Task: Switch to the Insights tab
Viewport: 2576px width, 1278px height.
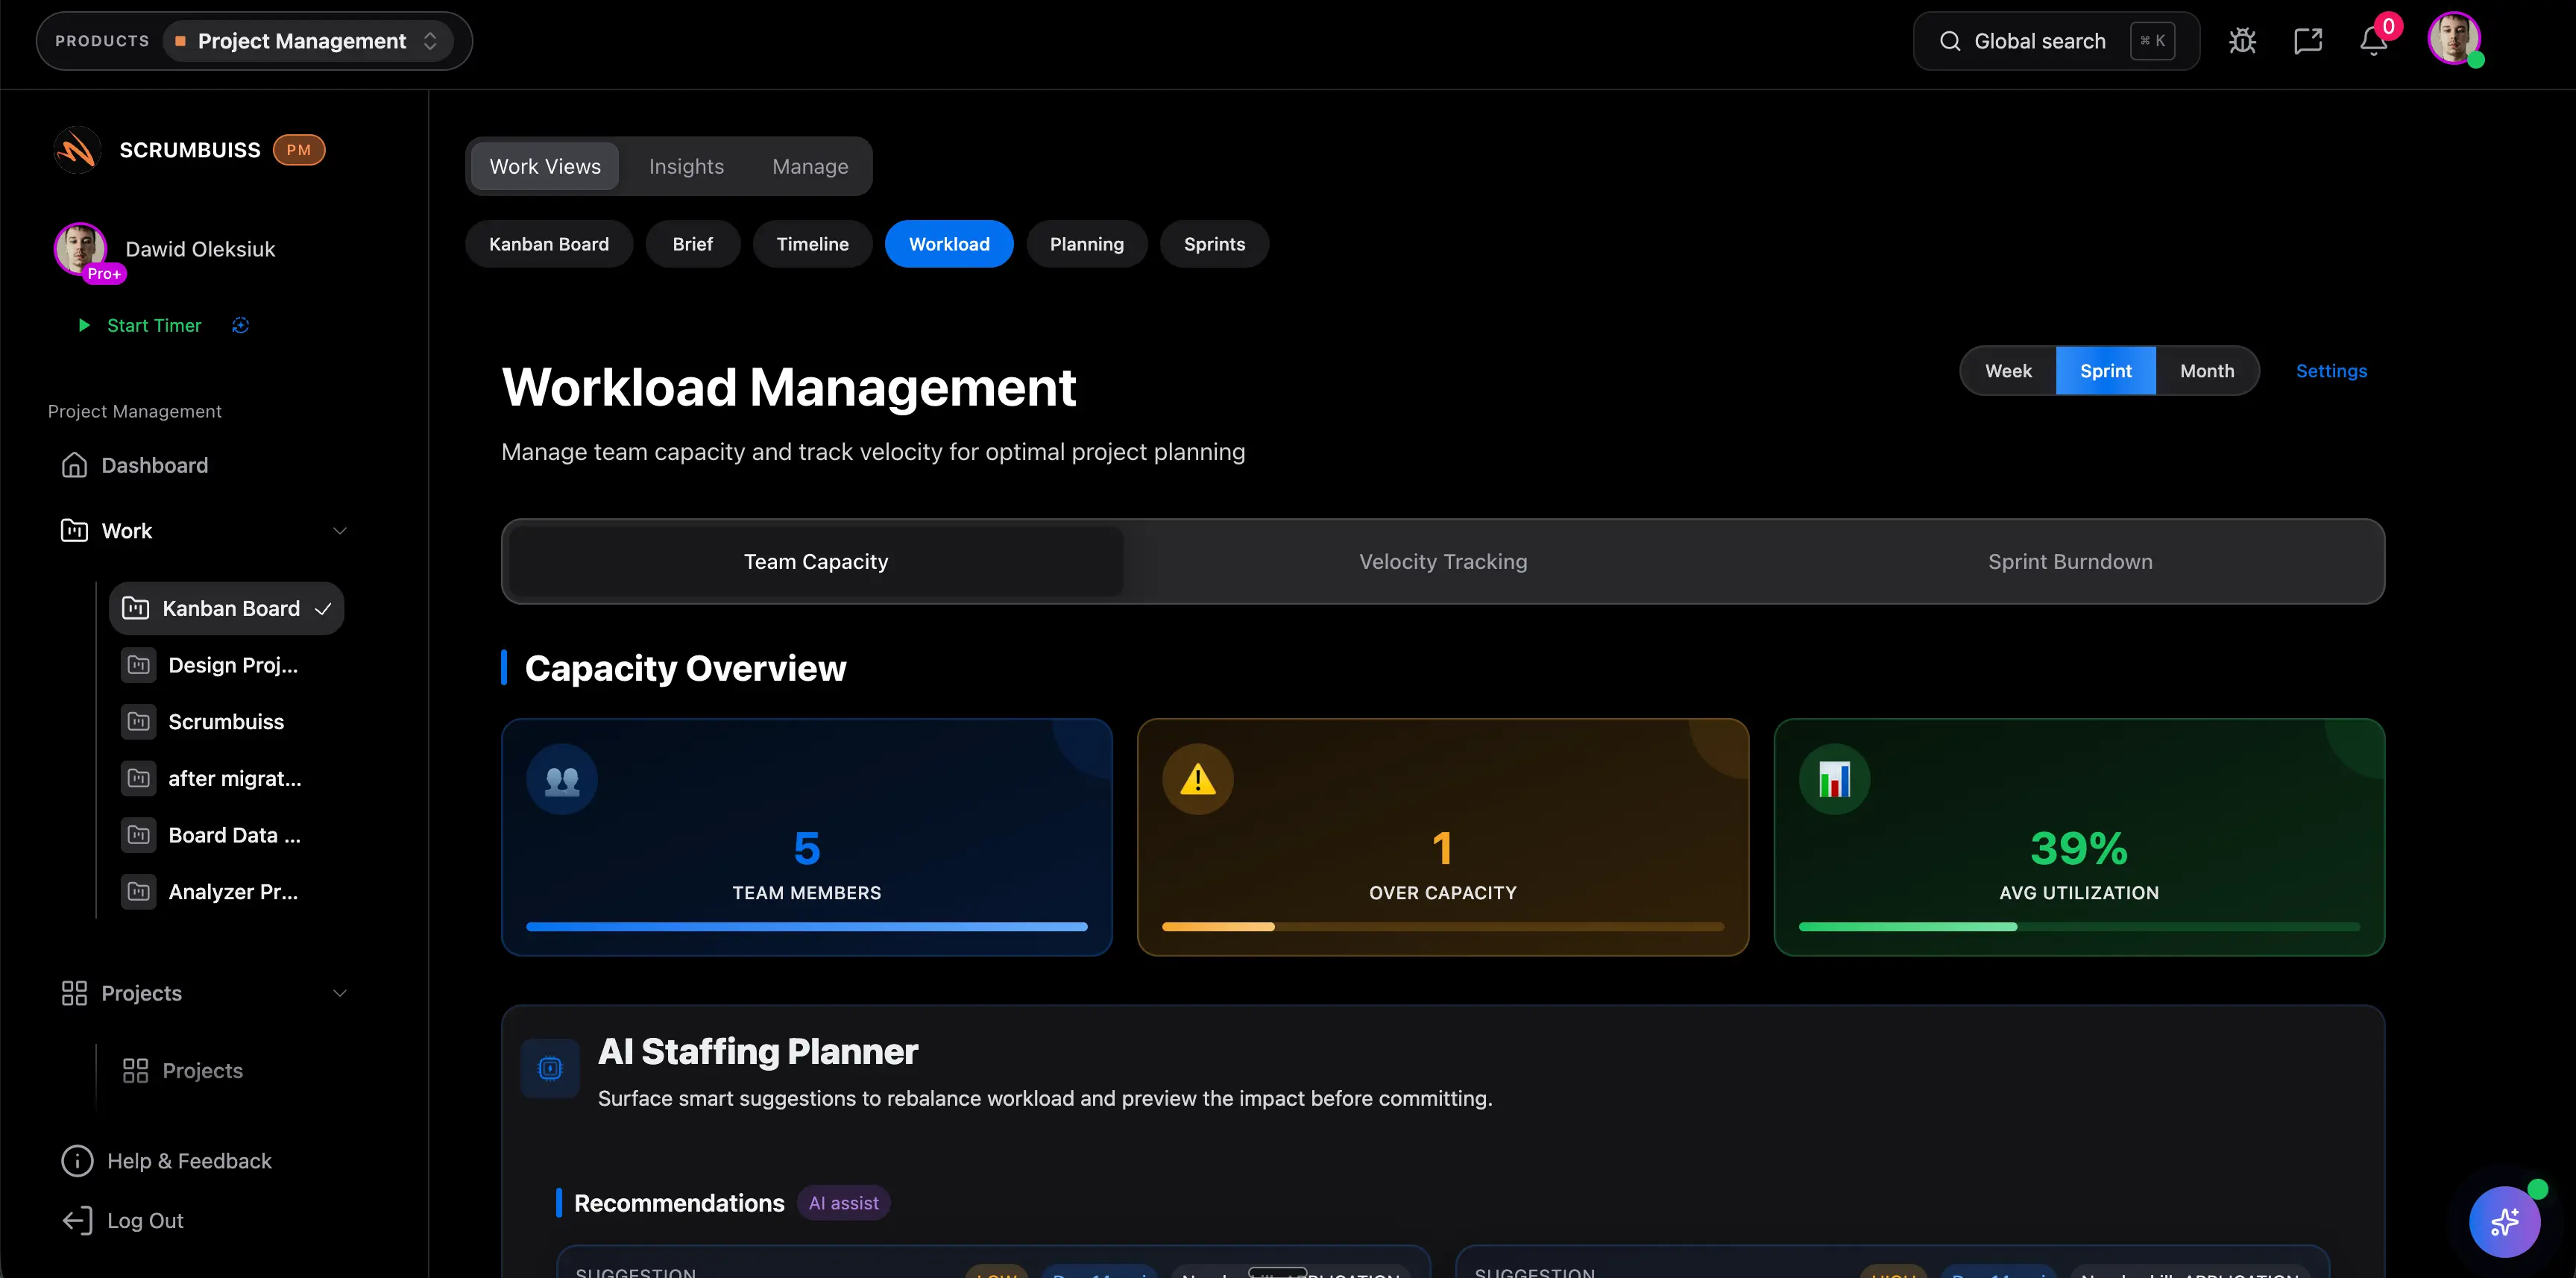Action: click(686, 166)
